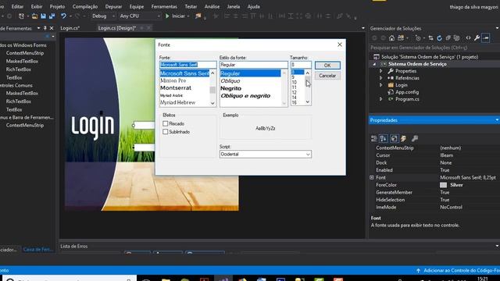The width and height of the screenshot is (500, 281).
Task: Click the Undo arrow in toolbar
Action: (63, 16)
